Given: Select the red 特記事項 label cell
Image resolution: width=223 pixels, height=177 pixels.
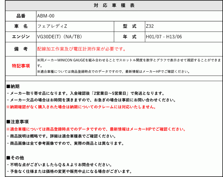Looking at the screenshot, I should coord(20,65).
